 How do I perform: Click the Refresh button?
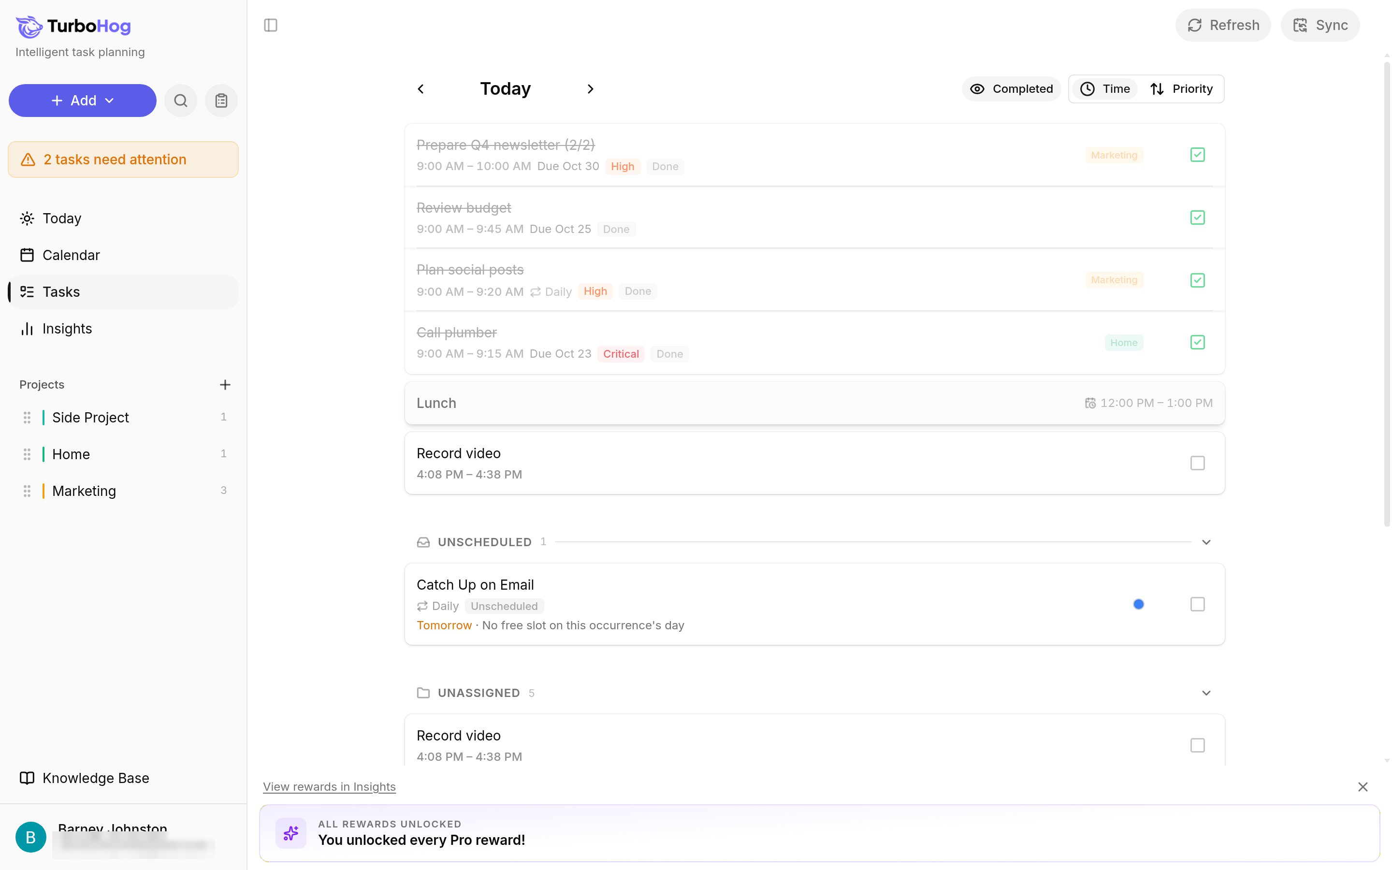(x=1223, y=25)
